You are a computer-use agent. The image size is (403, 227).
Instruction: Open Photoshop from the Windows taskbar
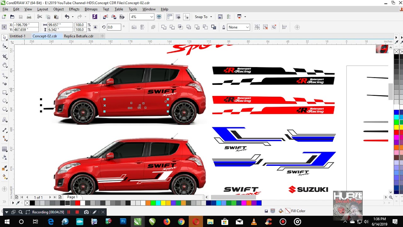pos(123,222)
